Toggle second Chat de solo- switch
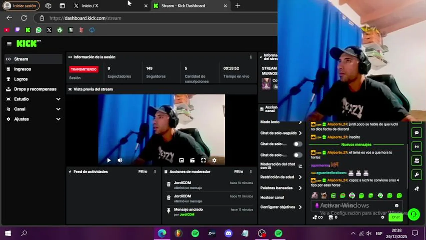The height and width of the screenshot is (240, 426). coord(298,155)
